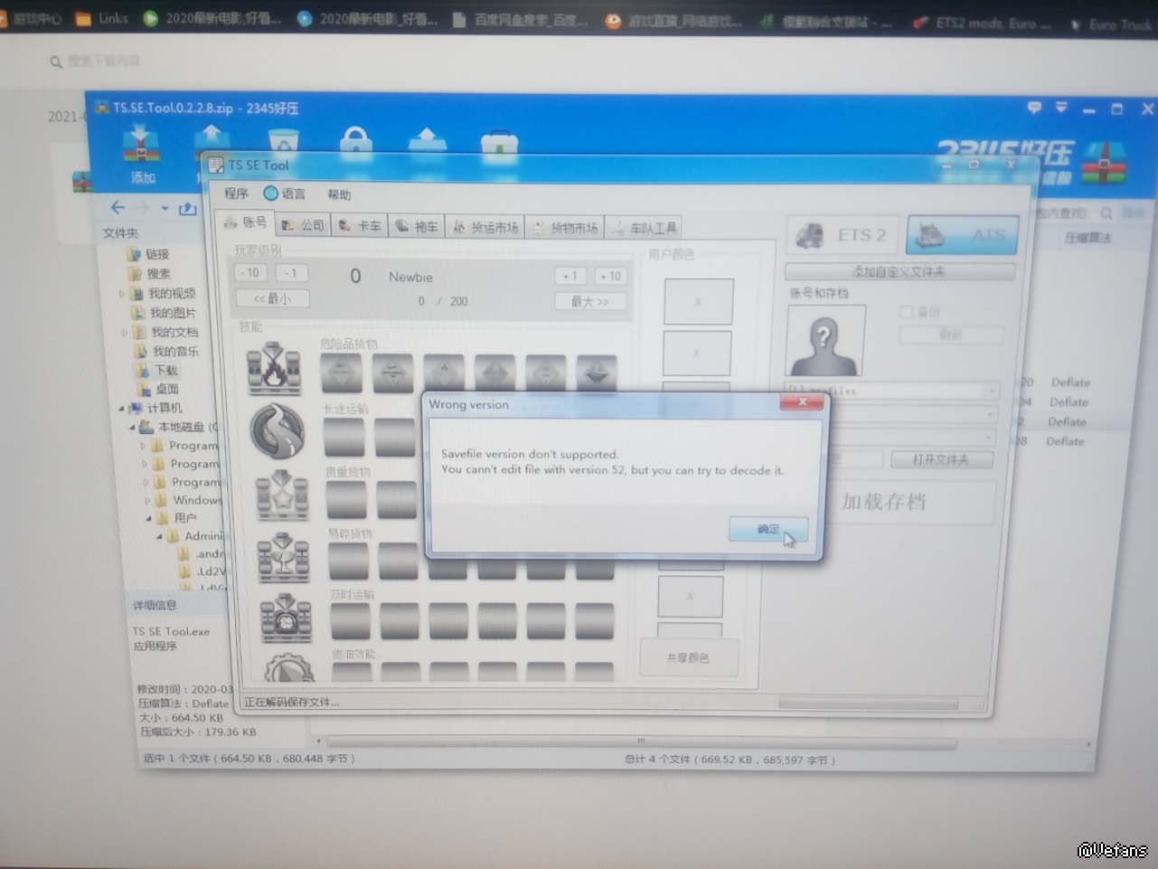This screenshot has height=869, width=1158.
Task: Click the hazardous cargo skill icon
Action: (274, 368)
